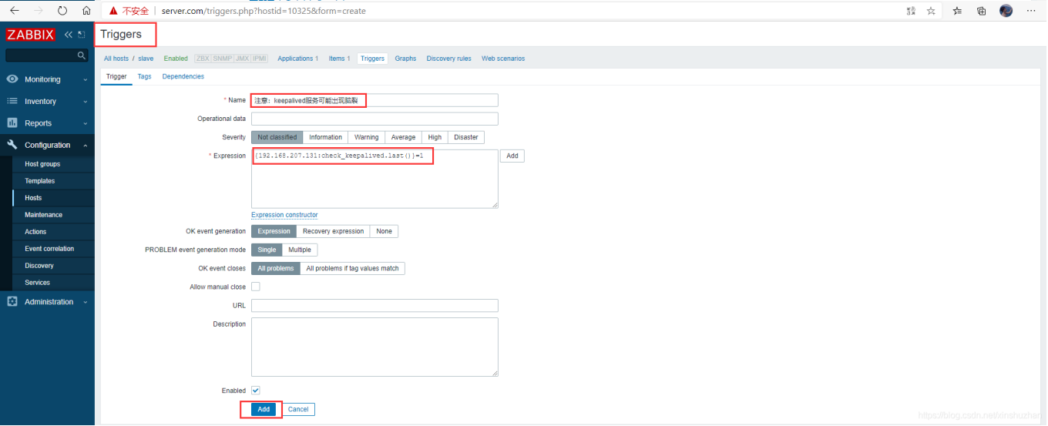Open the Items 1 link

point(339,59)
